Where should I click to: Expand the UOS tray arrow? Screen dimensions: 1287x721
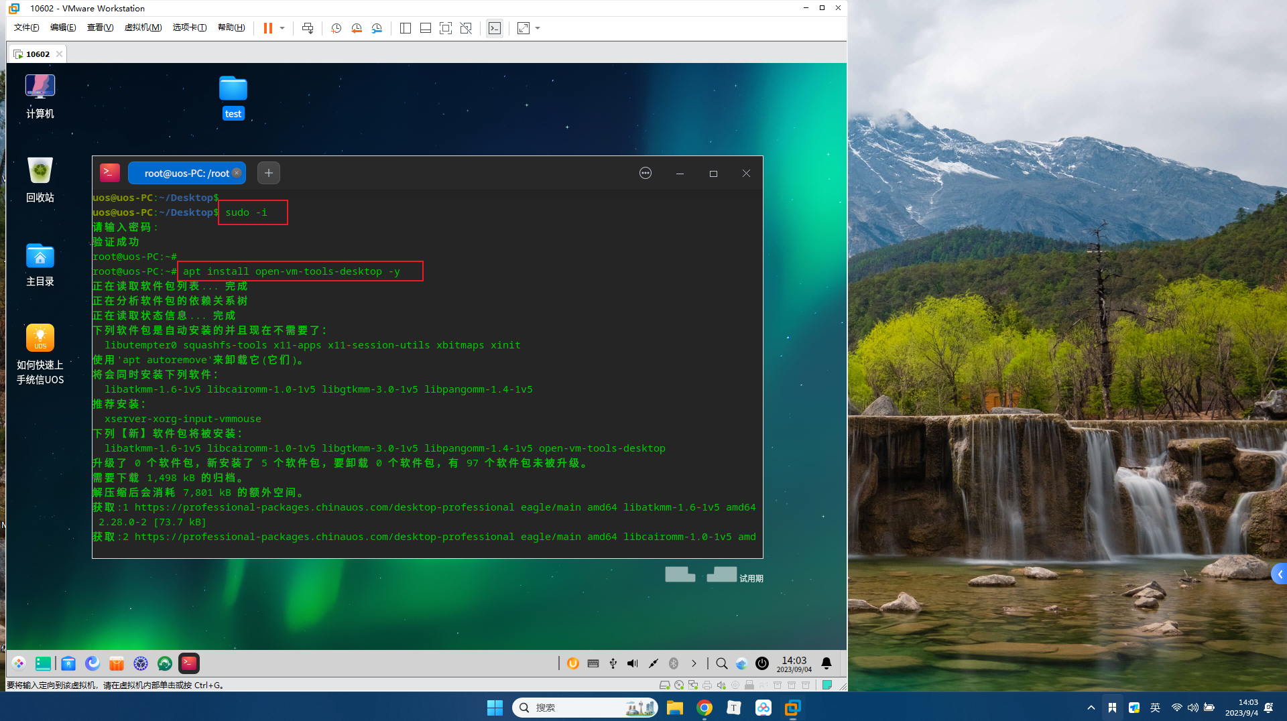tap(694, 663)
